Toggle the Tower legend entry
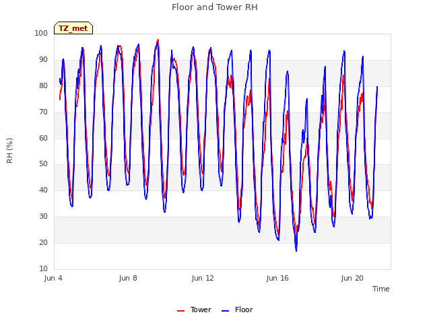This screenshot has height=323, width=431. [194, 310]
